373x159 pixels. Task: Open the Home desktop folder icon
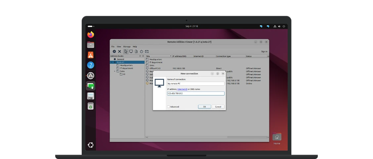coord(277,137)
